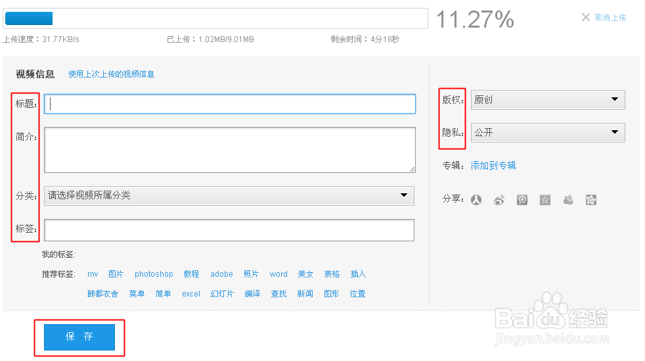Add recommended tag mv
The image size is (645, 361).
tap(93, 274)
